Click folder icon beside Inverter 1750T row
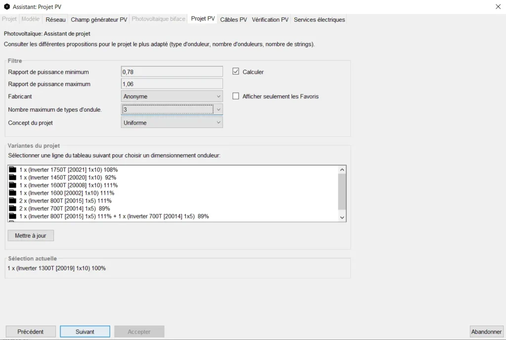The width and height of the screenshot is (506, 340). point(13,170)
